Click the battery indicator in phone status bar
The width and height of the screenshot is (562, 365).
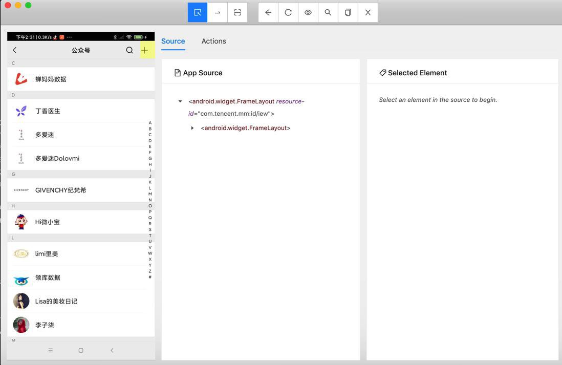click(139, 37)
